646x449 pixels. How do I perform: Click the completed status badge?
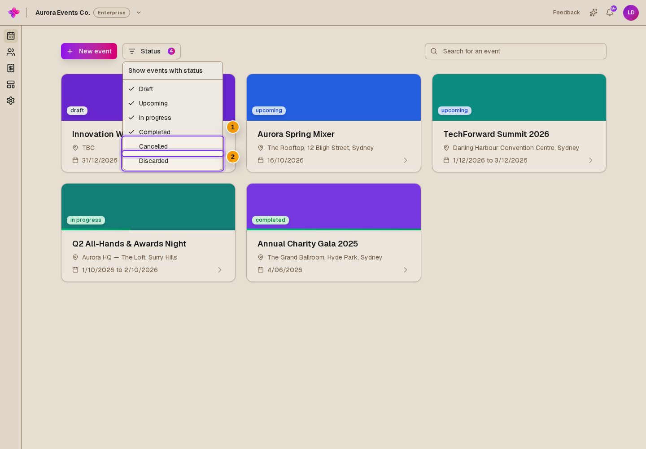tap(271, 220)
